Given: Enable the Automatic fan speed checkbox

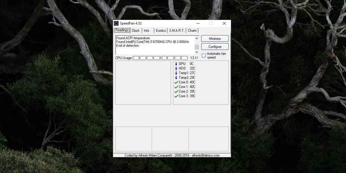Looking at the screenshot, I should tap(204, 55).
